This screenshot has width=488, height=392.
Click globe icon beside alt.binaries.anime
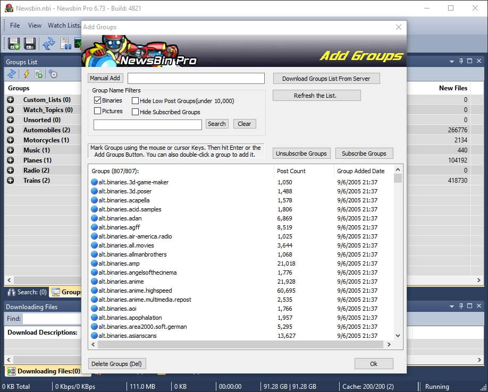point(94,282)
